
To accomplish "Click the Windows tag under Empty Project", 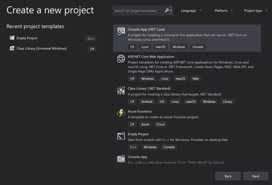I will tap(150, 147).
